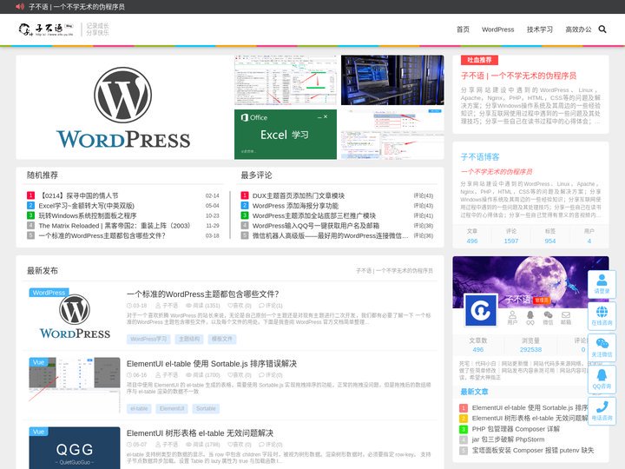Open WordPress主题添加全站底部三栏推广模块 link

314,215
